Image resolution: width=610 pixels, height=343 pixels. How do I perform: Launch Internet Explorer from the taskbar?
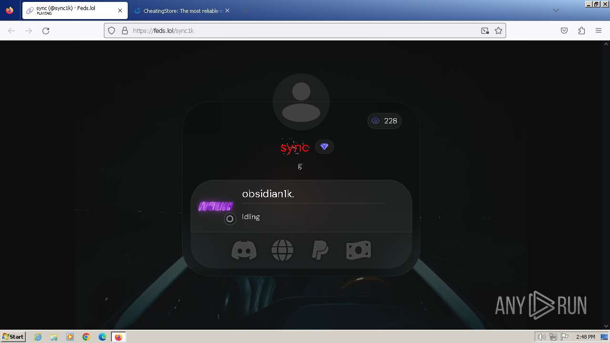click(38, 337)
